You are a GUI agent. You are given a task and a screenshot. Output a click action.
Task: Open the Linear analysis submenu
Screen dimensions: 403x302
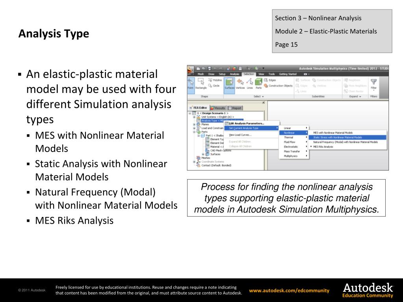tap(294, 128)
